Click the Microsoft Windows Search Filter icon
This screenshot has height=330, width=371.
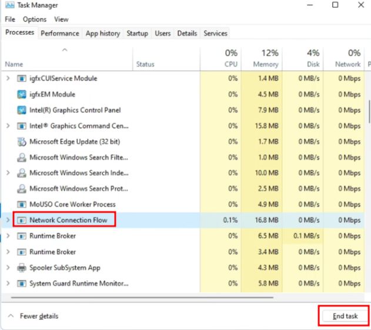coord(22,157)
